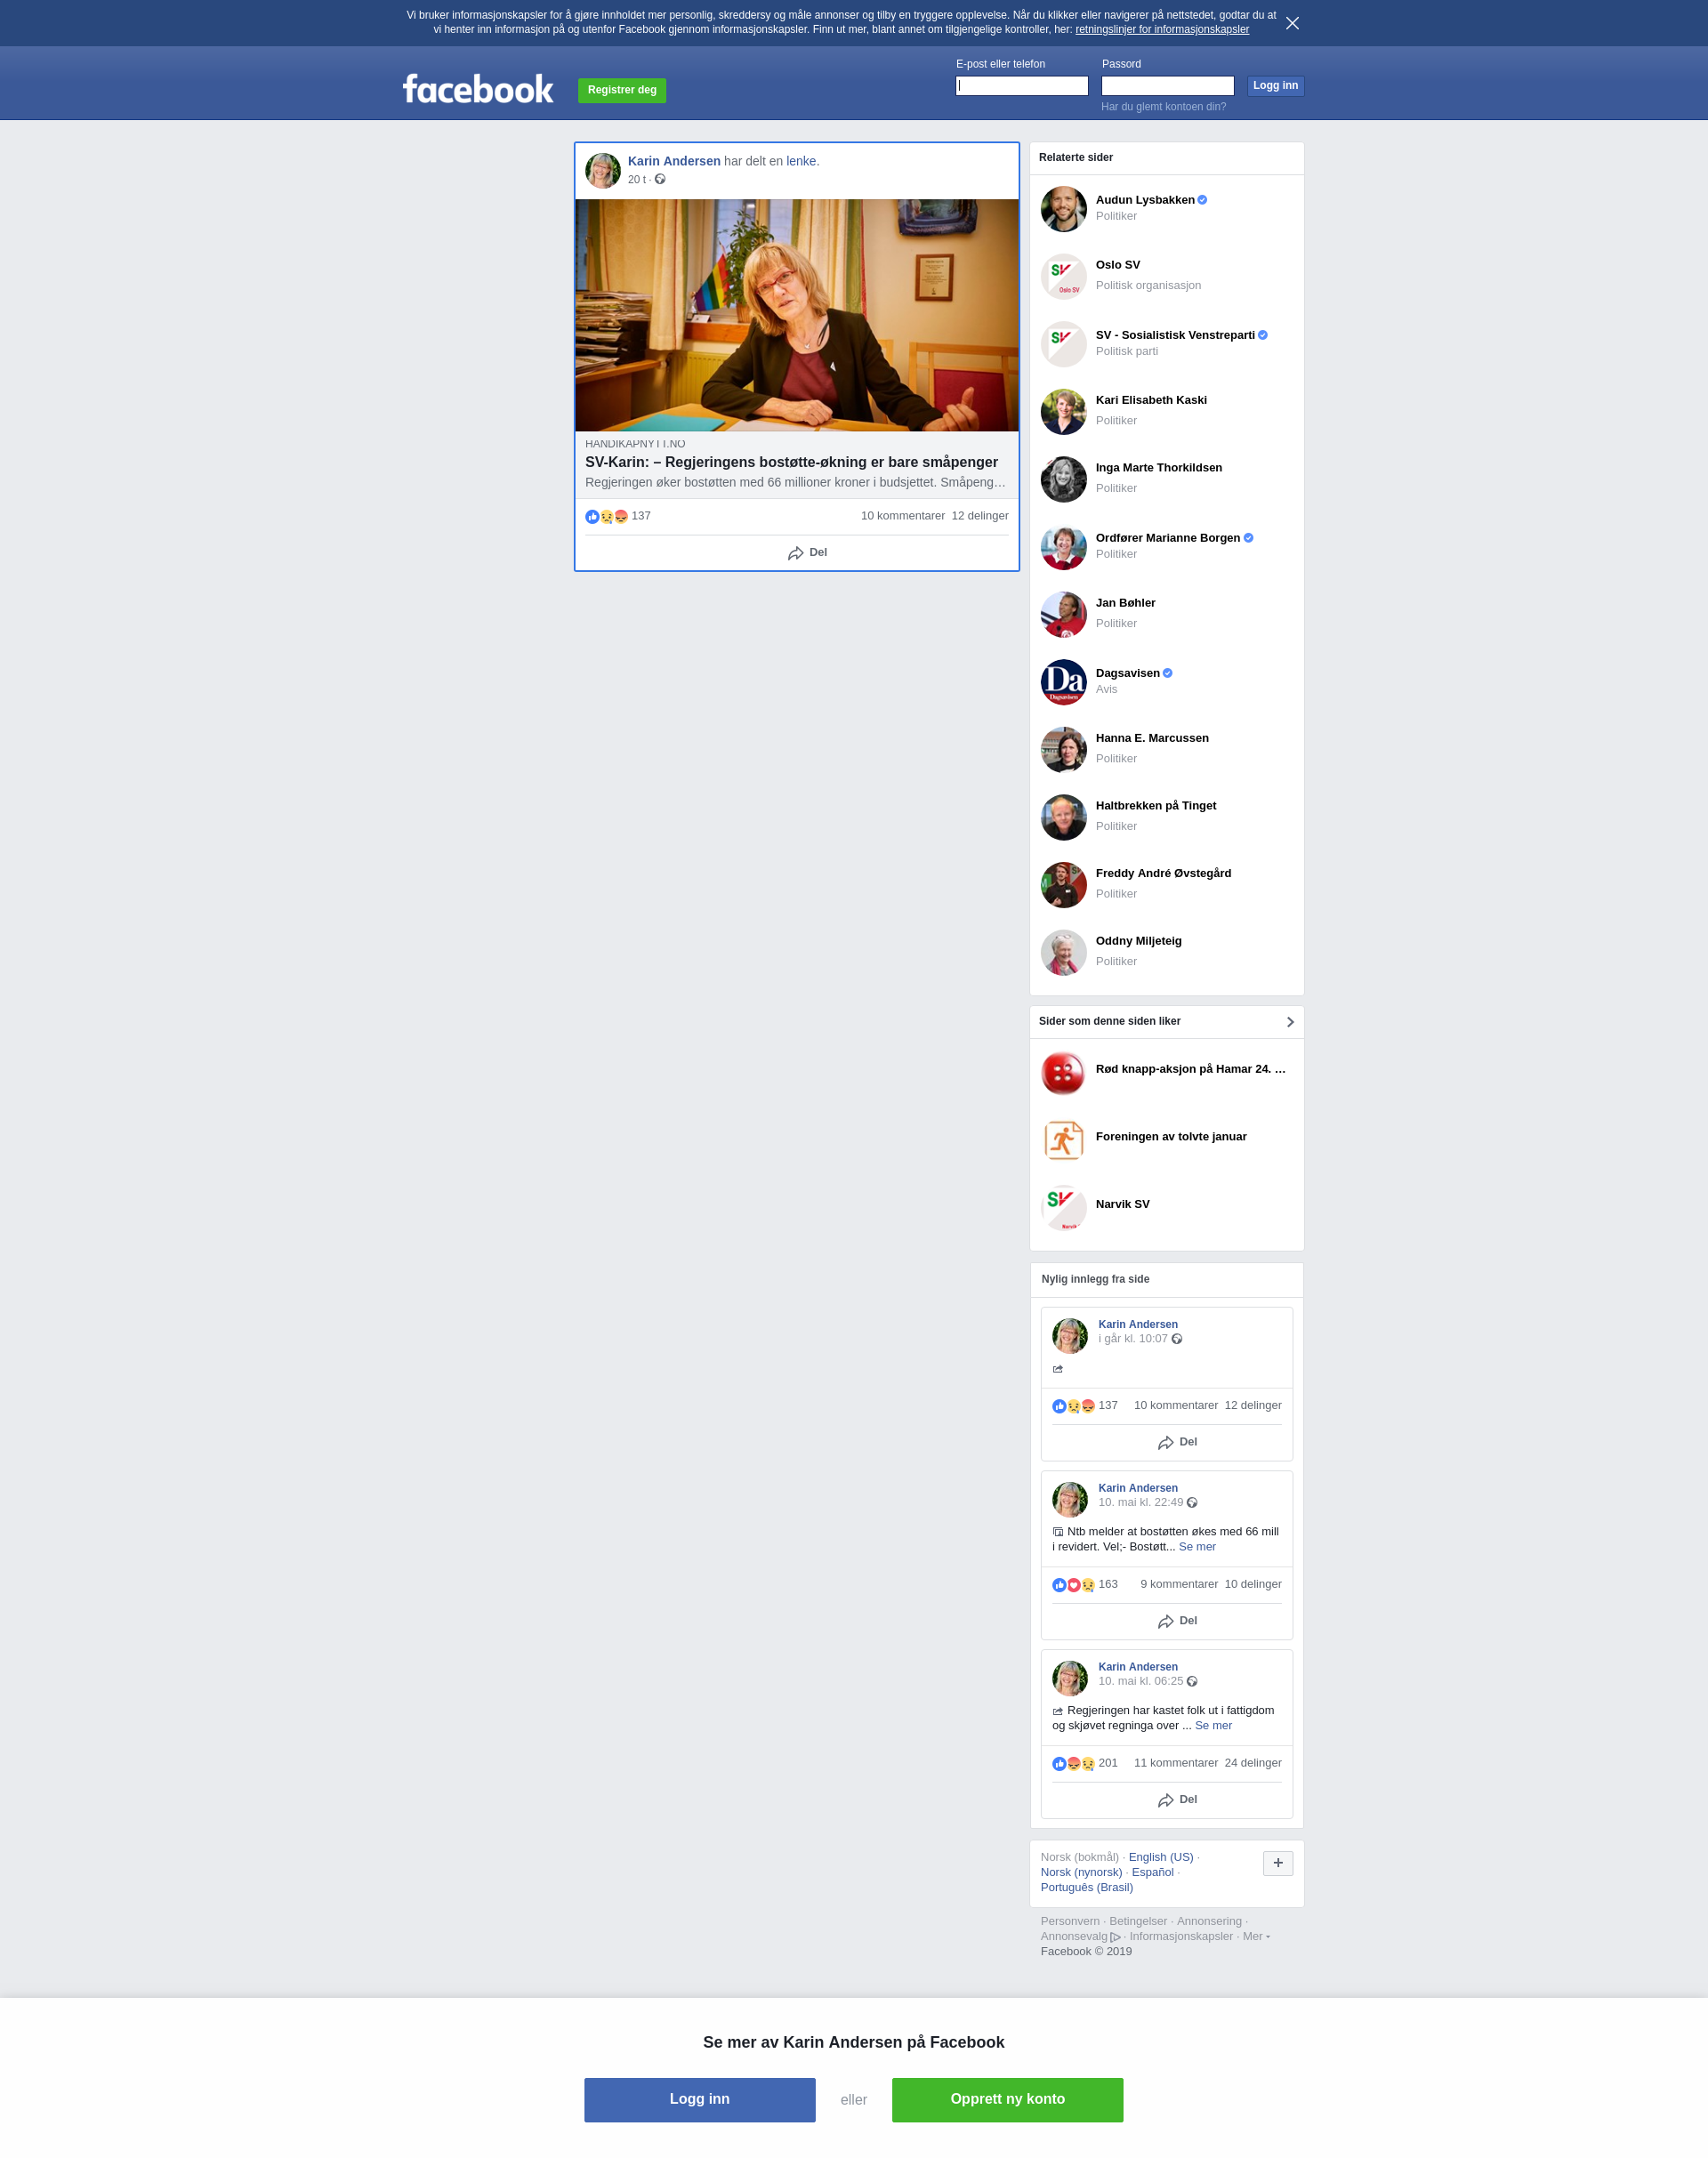Switch language to English (US)
This screenshot has width=1708, height=2158.
[x=1160, y=1857]
